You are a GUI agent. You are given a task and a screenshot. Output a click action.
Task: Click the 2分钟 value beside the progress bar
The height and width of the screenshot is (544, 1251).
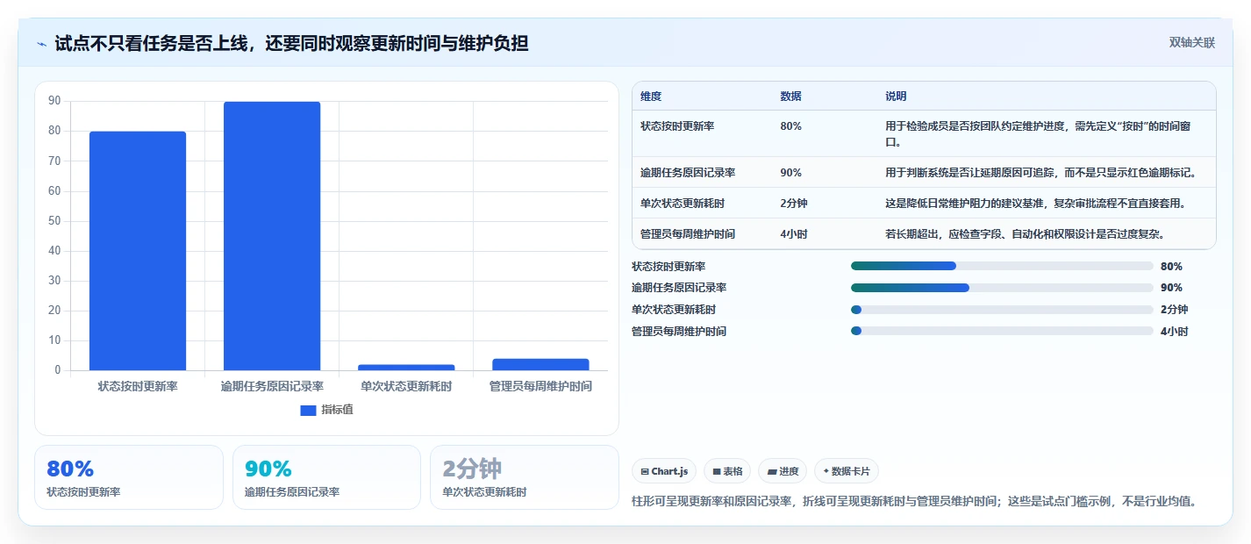pyautogui.click(x=1175, y=310)
